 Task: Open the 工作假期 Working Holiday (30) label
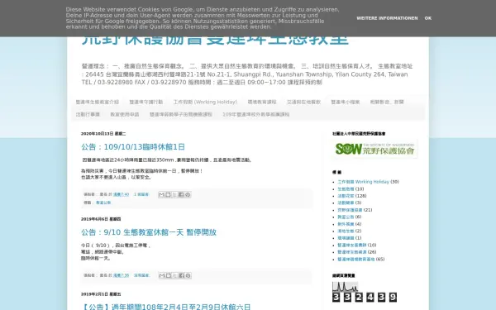pyautogui.click(x=363, y=182)
